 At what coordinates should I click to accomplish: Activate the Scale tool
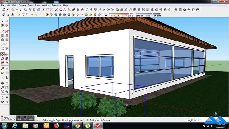[x=2, y=63]
